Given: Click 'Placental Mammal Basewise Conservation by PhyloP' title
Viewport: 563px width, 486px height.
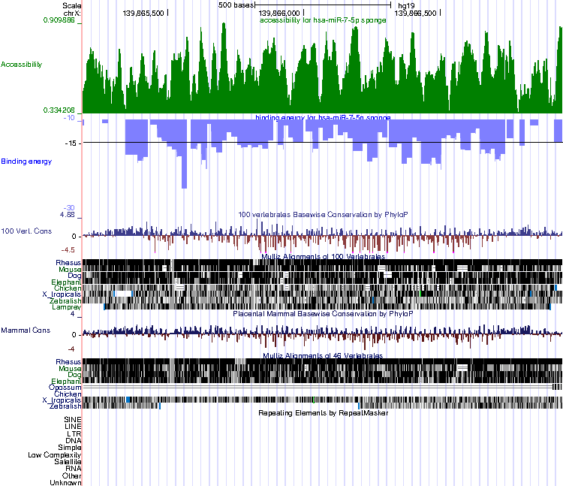Looking at the screenshot, I should (x=323, y=313).
